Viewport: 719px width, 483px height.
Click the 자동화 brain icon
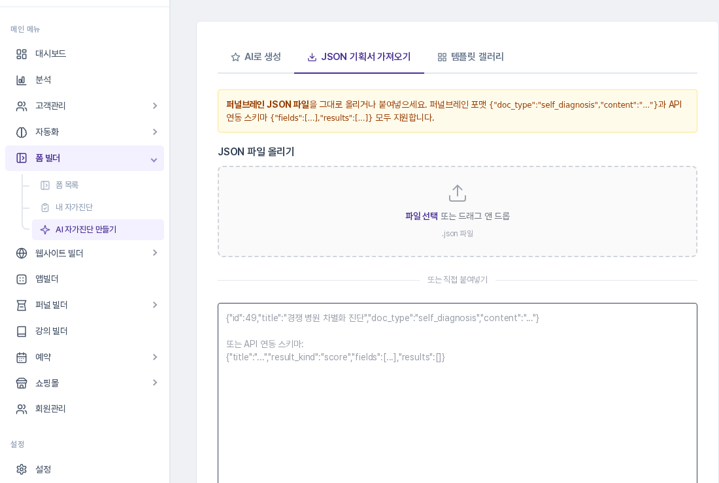[x=22, y=132]
